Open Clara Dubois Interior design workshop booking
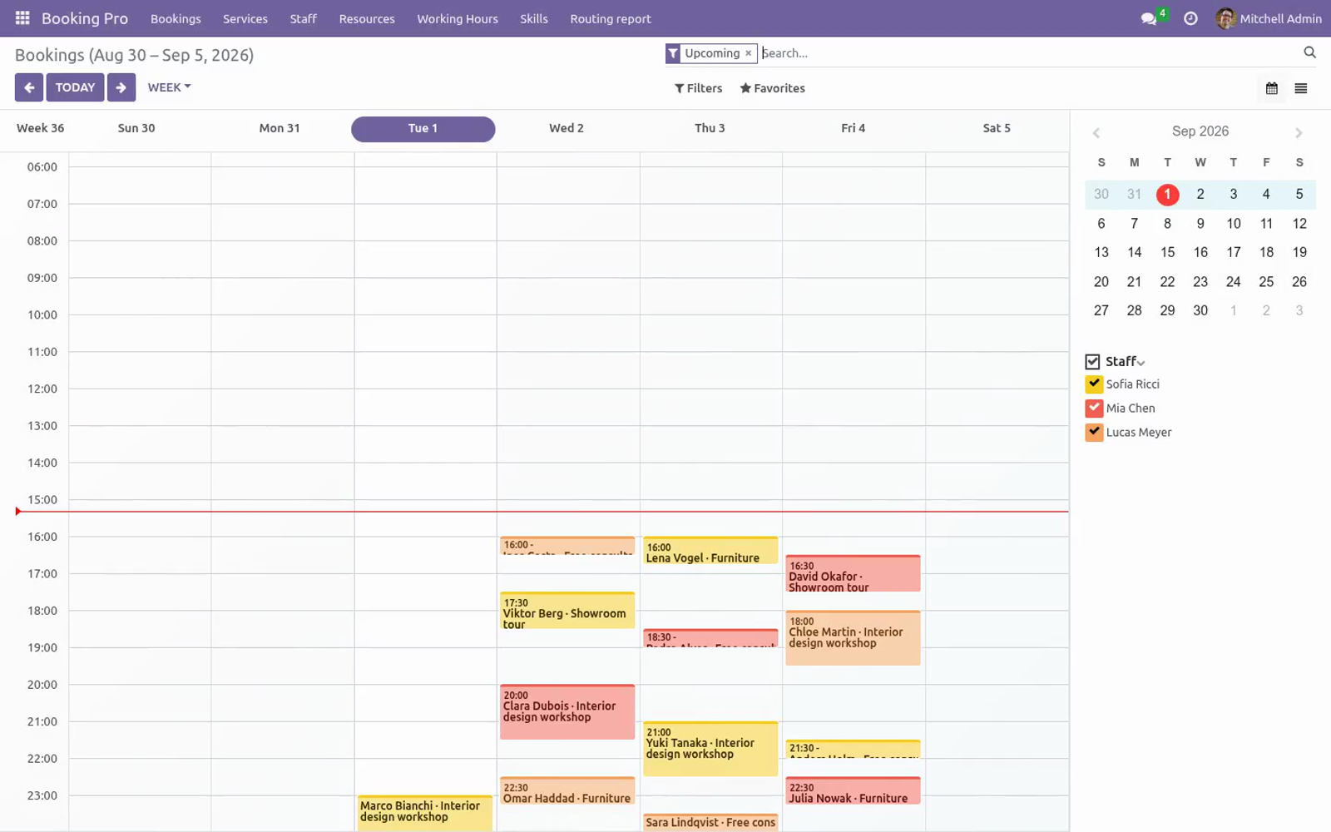The height and width of the screenshot is (832, 1331). click(x=567, y=712)
